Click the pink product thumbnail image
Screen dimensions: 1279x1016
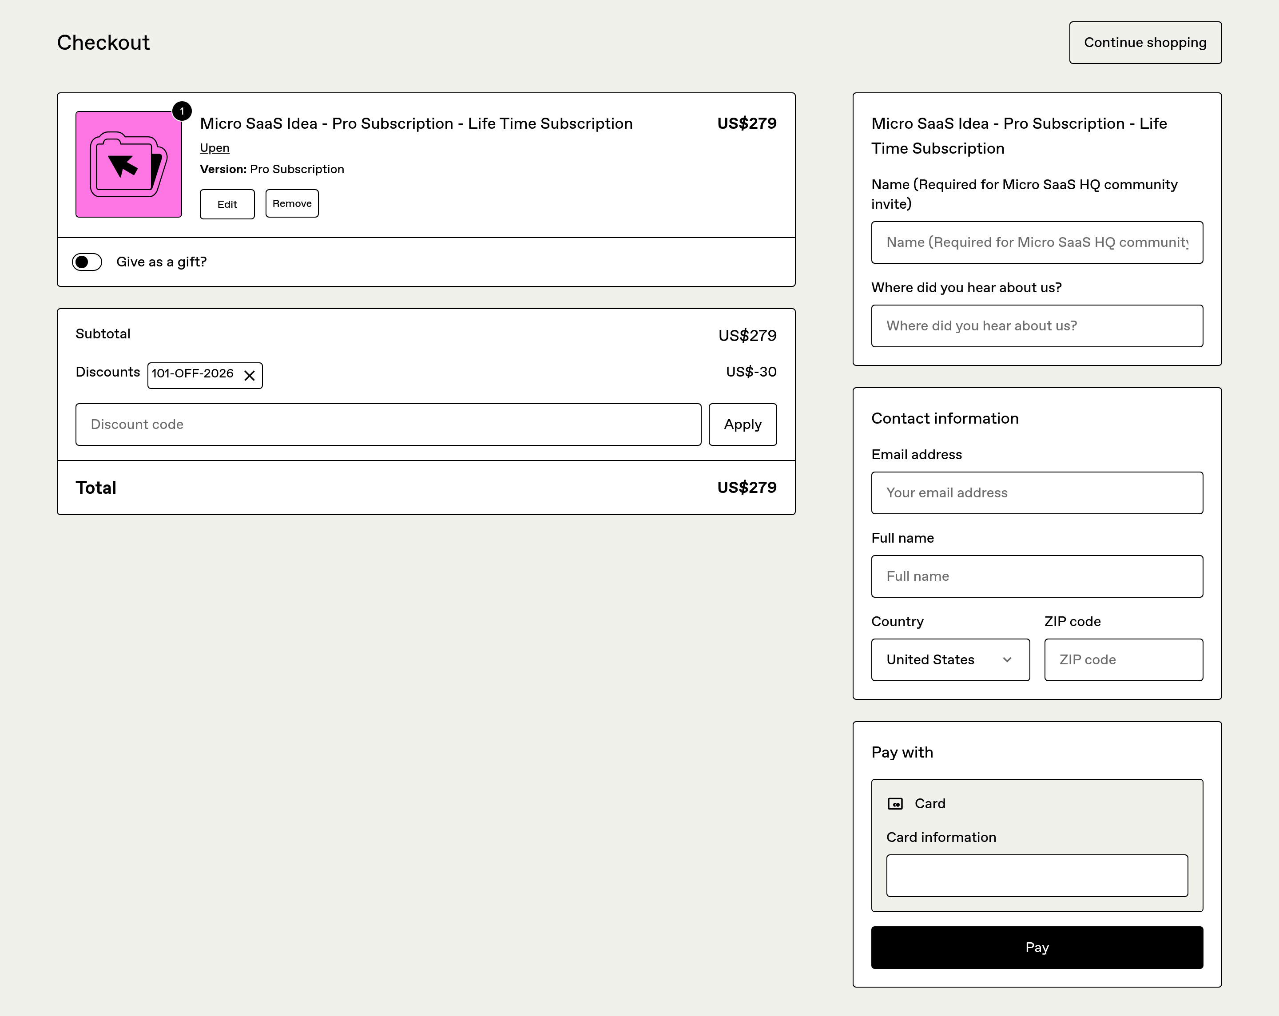(x=128, y=164)
